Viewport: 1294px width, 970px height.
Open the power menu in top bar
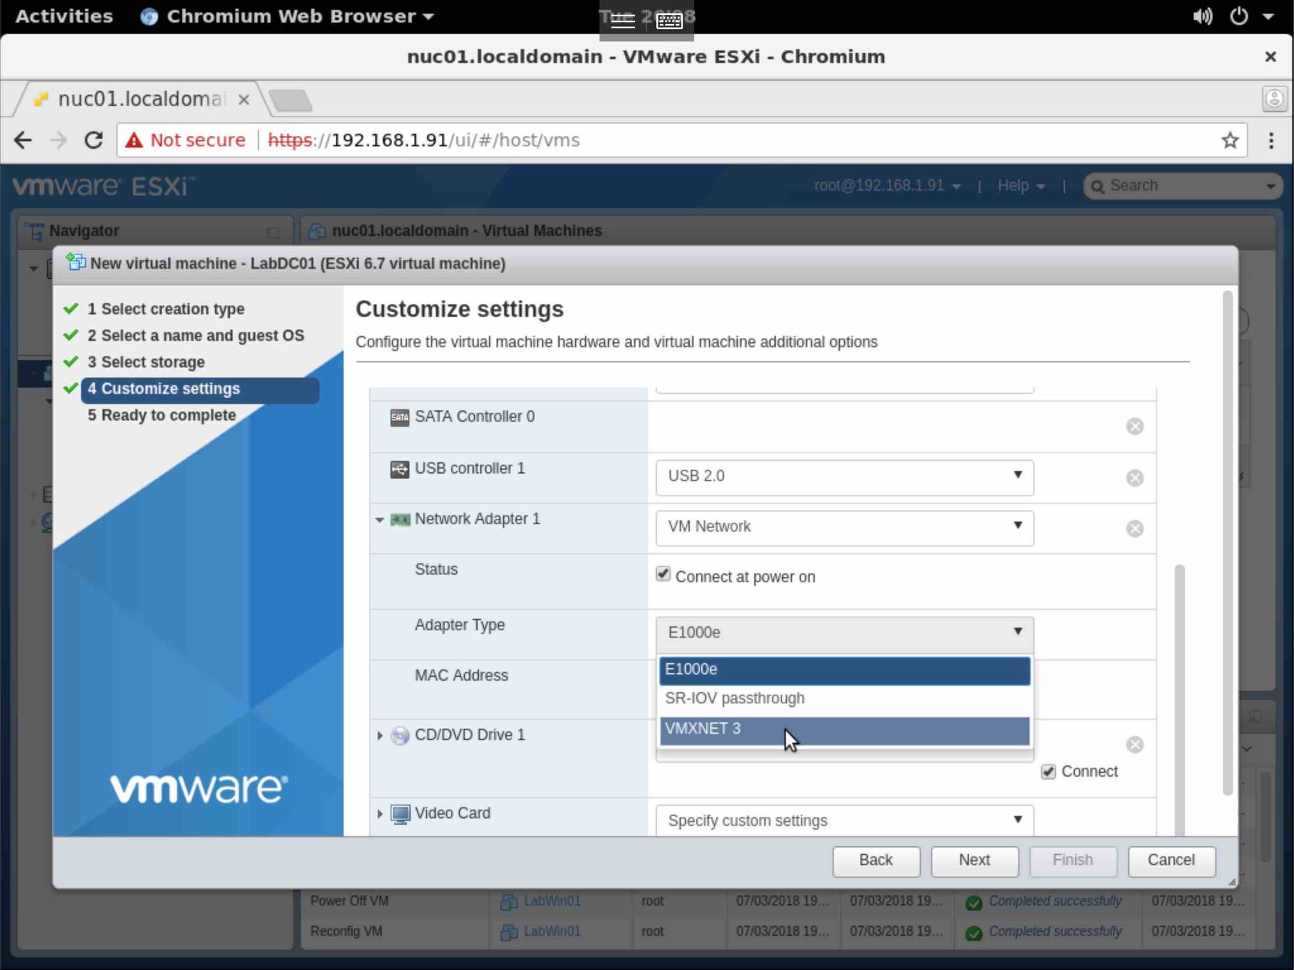(1238, 16)
